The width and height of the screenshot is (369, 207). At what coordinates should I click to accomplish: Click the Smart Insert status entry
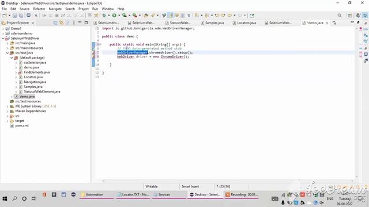(190, 186)
